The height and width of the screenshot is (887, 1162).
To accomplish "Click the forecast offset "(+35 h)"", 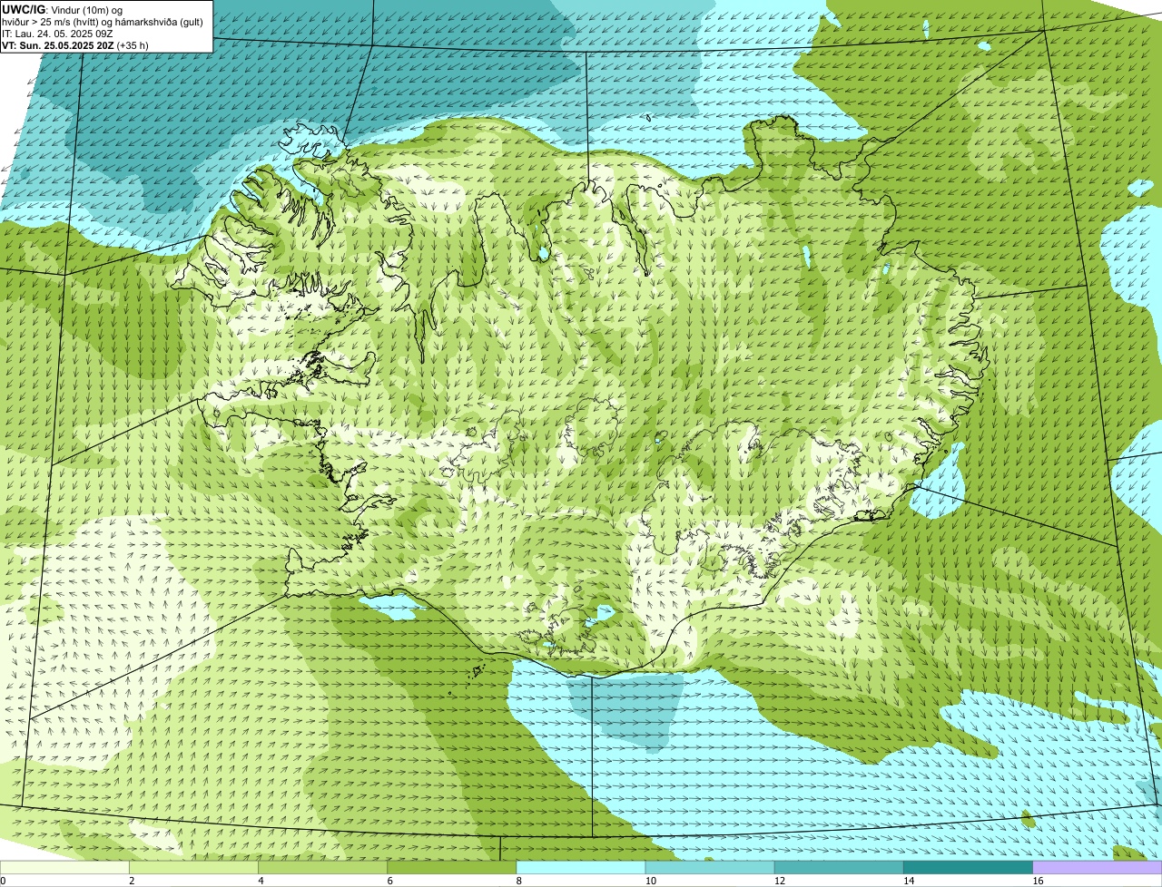I will click(133, 44).
